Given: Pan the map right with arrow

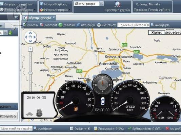Looking at the screenshot, I should pos(35,37).
